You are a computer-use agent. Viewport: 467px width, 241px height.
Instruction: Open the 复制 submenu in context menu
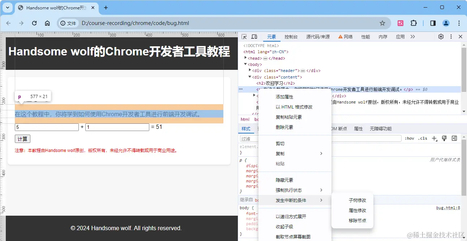click(x=295, y=153)
